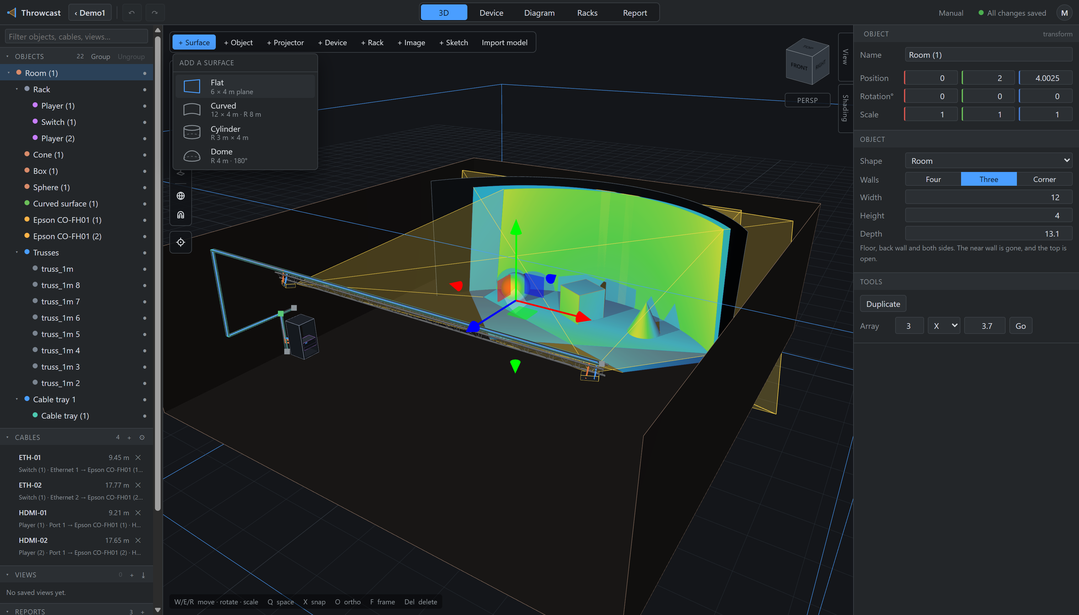Collapse the CABLES section
1079x615 pixels.
7,437
